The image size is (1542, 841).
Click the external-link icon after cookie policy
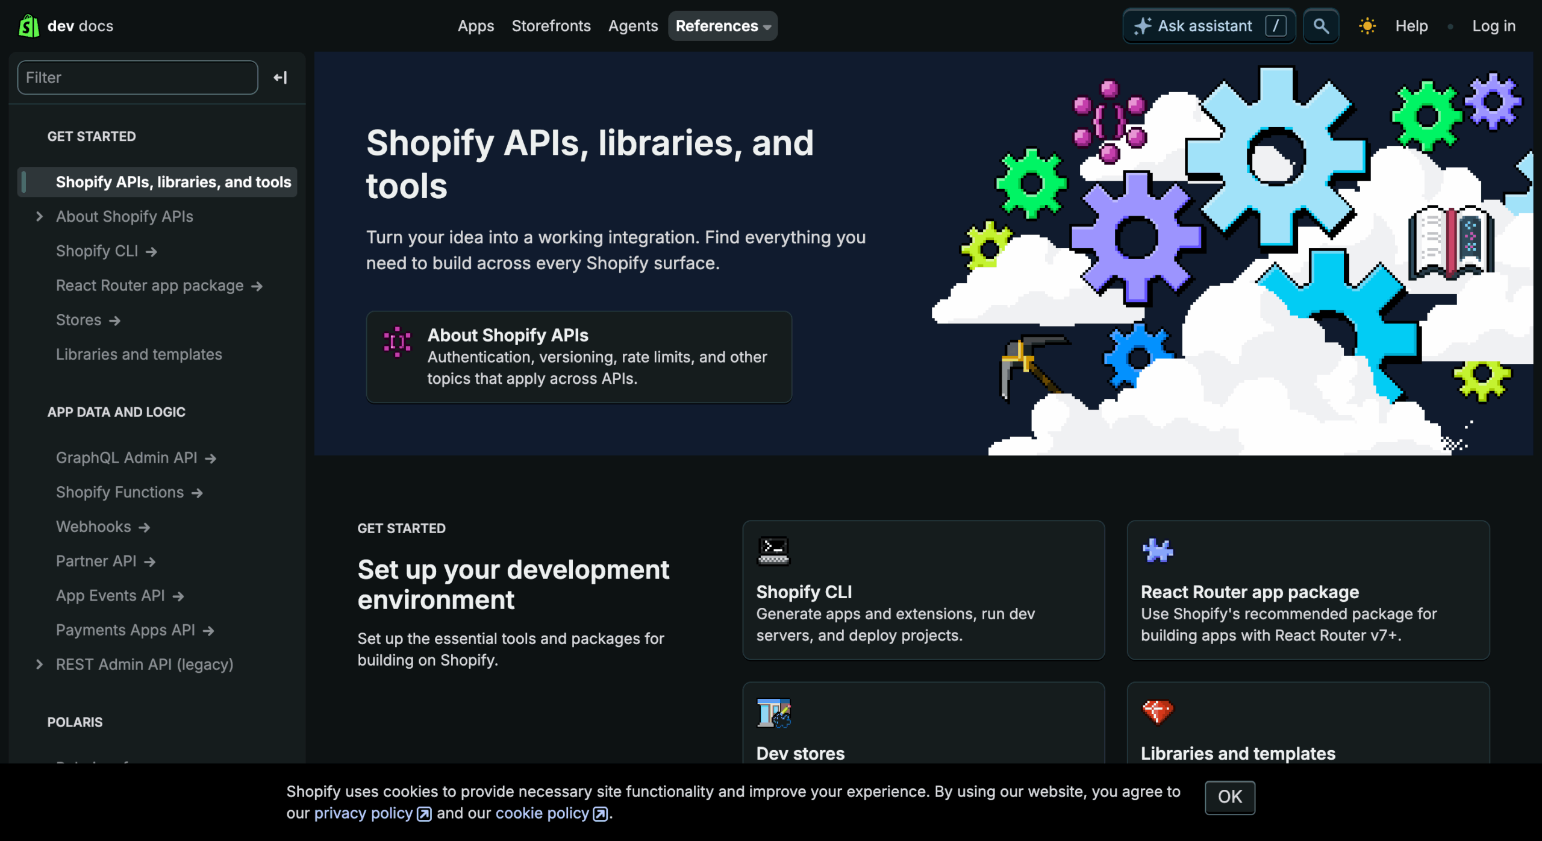(601, 814)
